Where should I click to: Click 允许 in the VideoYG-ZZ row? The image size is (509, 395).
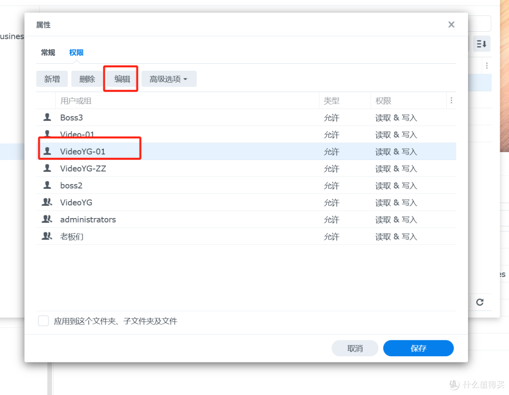[331, 169]
